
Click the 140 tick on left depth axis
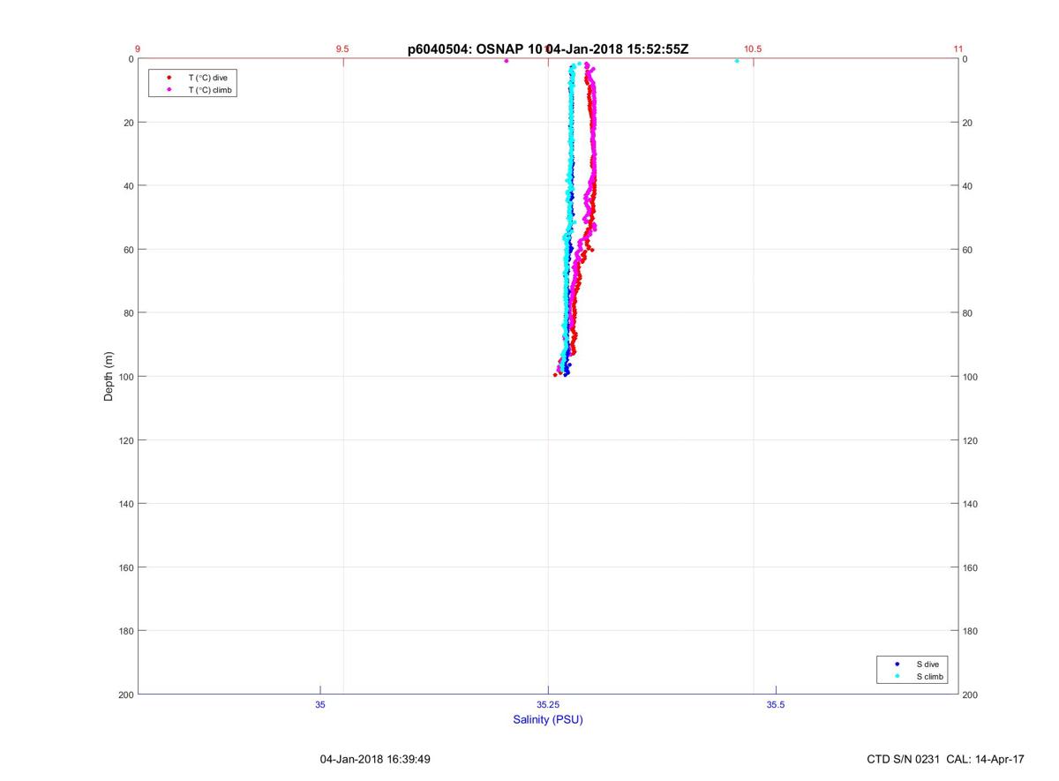pyautogui.click(x=125, y=504)
